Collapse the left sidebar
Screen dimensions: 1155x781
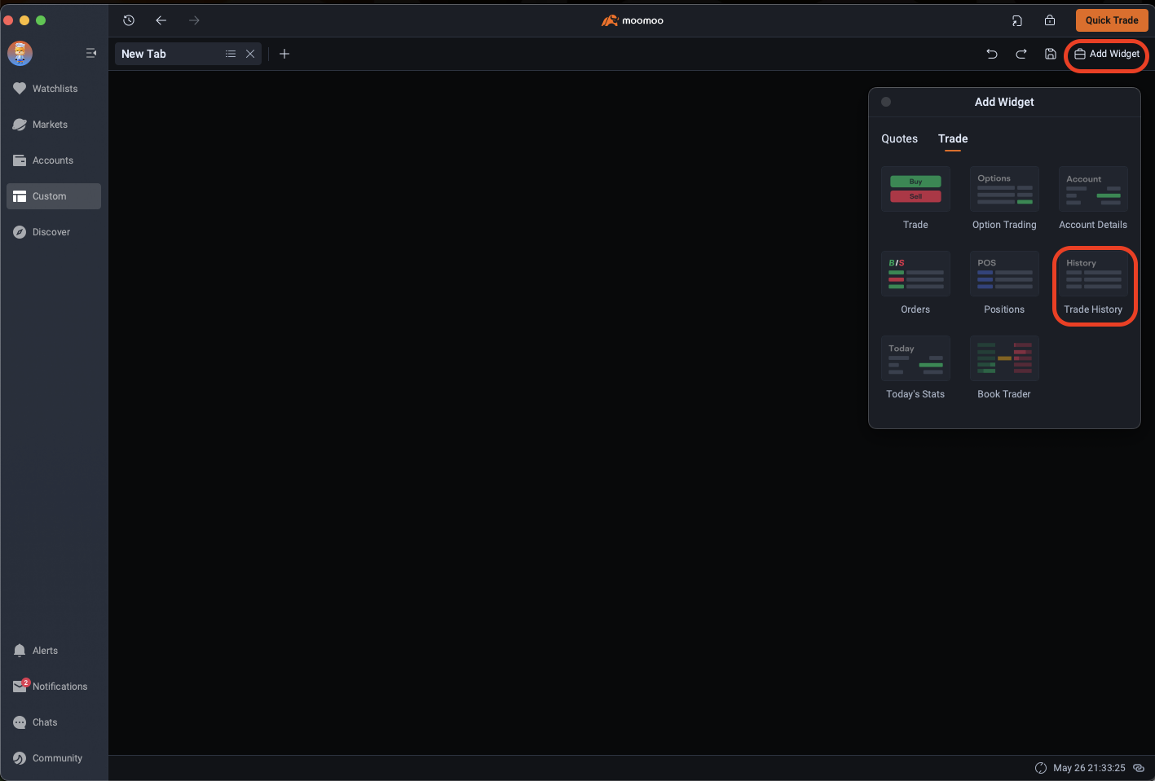(x=91, y=53)
